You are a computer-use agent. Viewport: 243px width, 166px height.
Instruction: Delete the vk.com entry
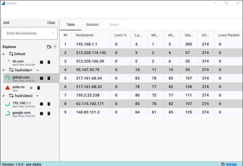(49, 62)
